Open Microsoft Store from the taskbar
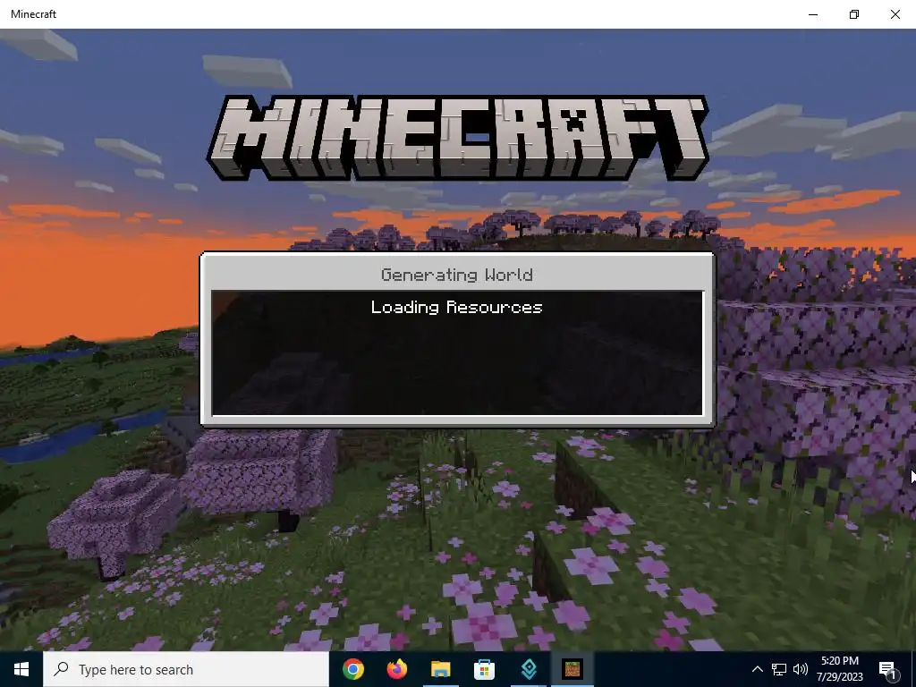The image size is (916, 687). pyautogui.click(x=484, y=669)
